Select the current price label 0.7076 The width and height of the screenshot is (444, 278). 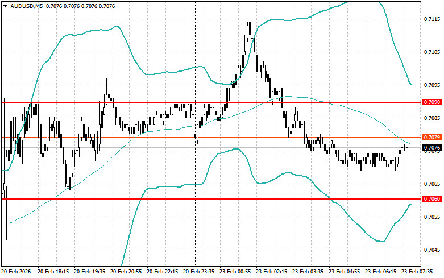(x=432, y=147)
